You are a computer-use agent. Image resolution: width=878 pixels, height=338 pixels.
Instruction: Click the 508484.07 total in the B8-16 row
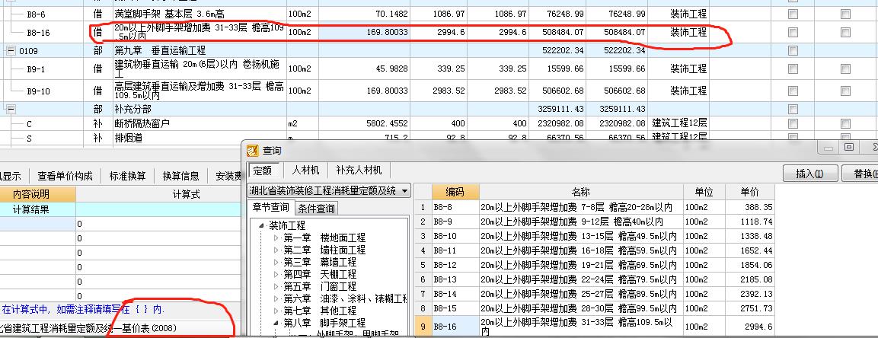563,33
